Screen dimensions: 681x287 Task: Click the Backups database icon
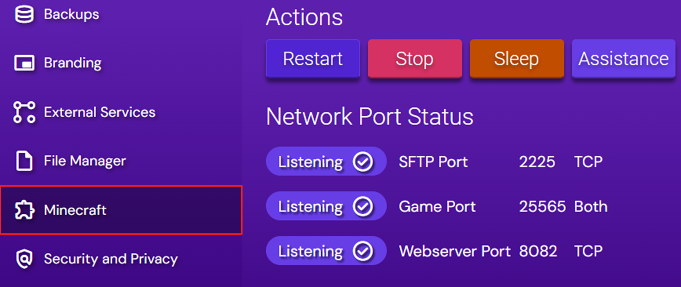pos(23,14)
